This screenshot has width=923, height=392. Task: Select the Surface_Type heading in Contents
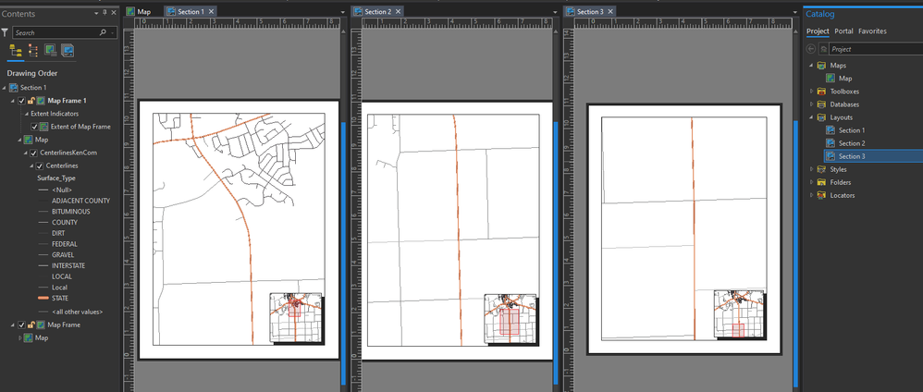pyautogui.click(x=56, y=178)
